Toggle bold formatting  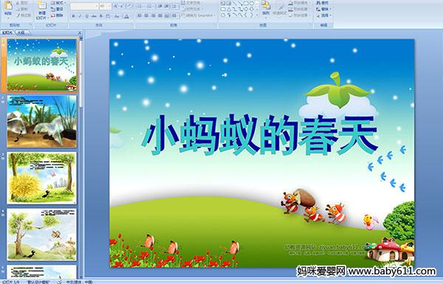[73, 16]
